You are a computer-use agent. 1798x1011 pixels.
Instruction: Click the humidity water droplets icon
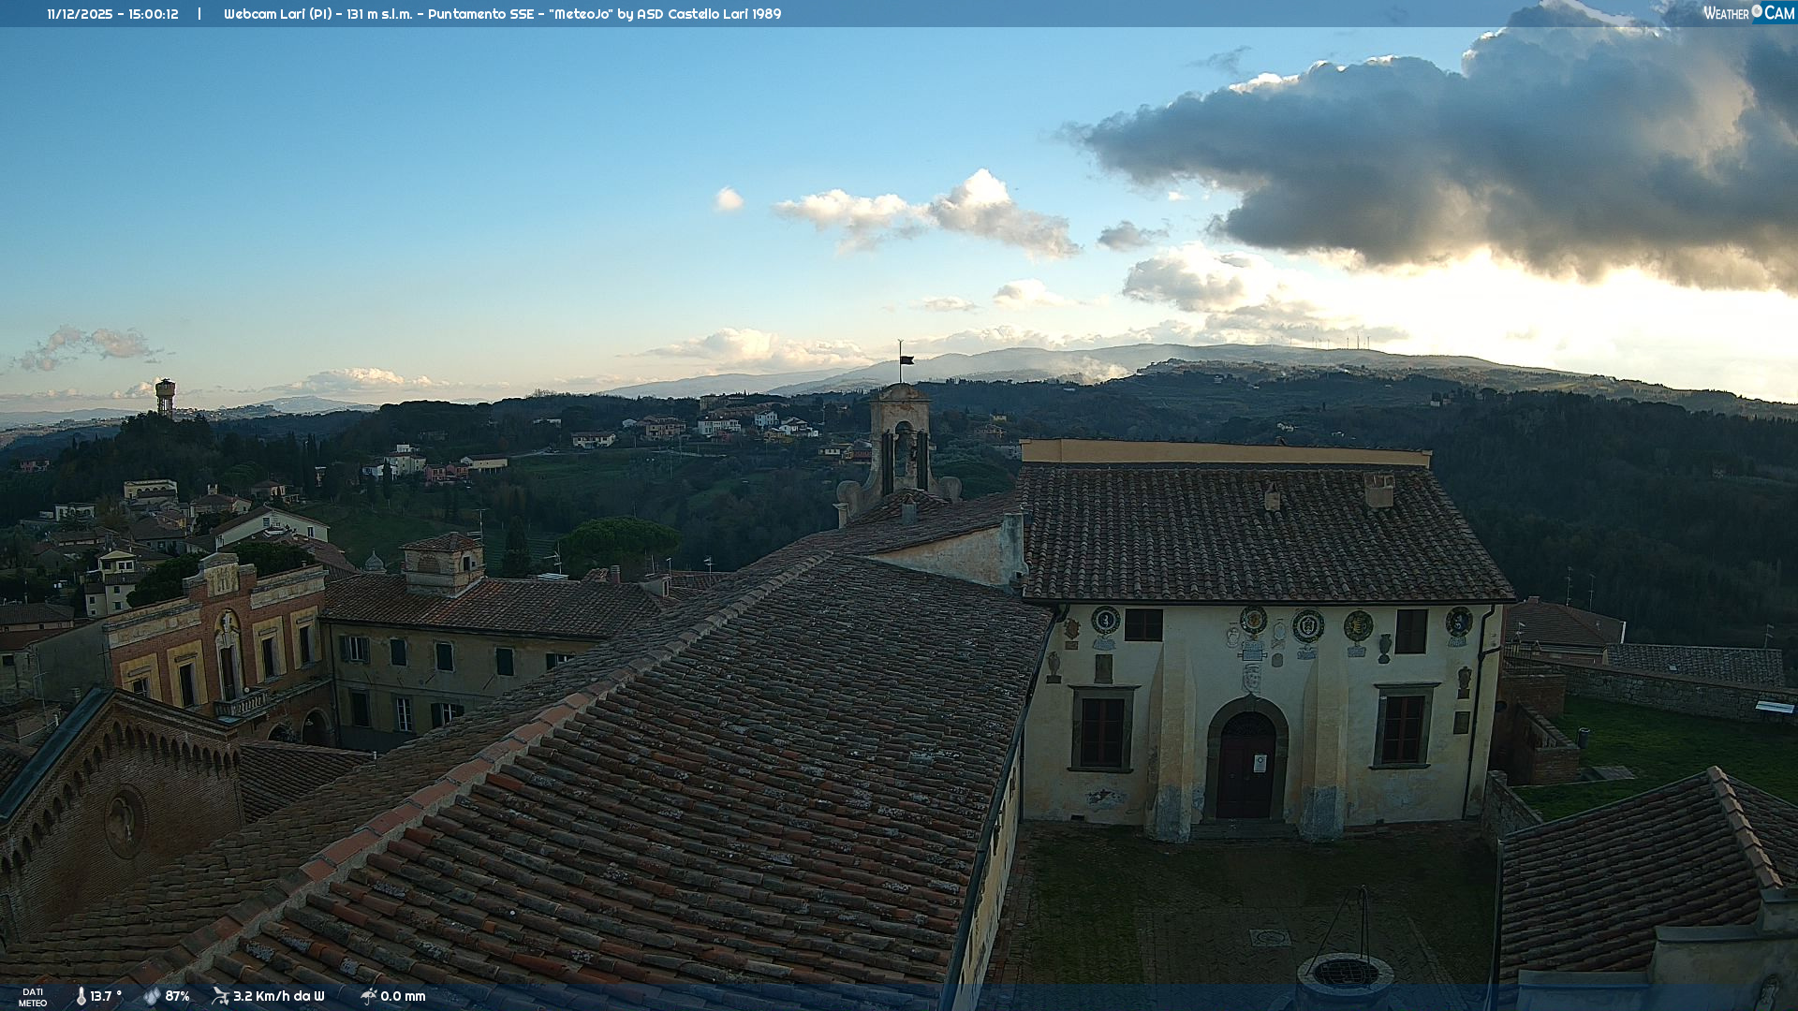[x=152, y=996]
